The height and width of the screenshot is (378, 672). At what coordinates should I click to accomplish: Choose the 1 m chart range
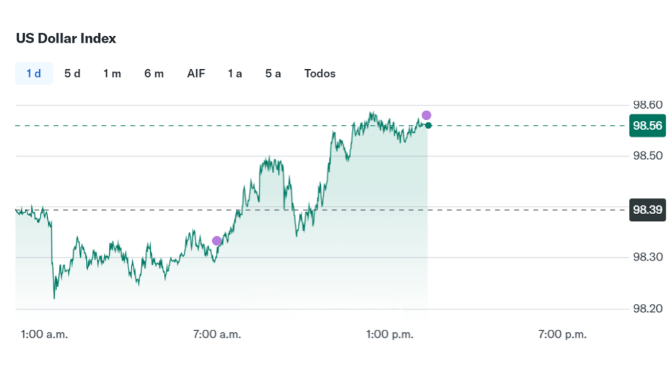[x=112, y=73]
